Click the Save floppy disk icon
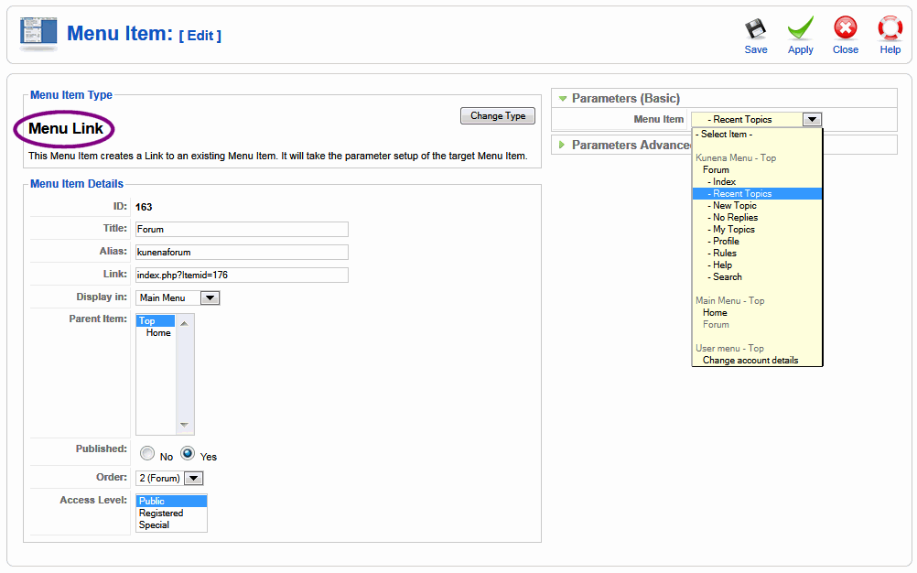917x573 pixels. (x=755, y=30)
